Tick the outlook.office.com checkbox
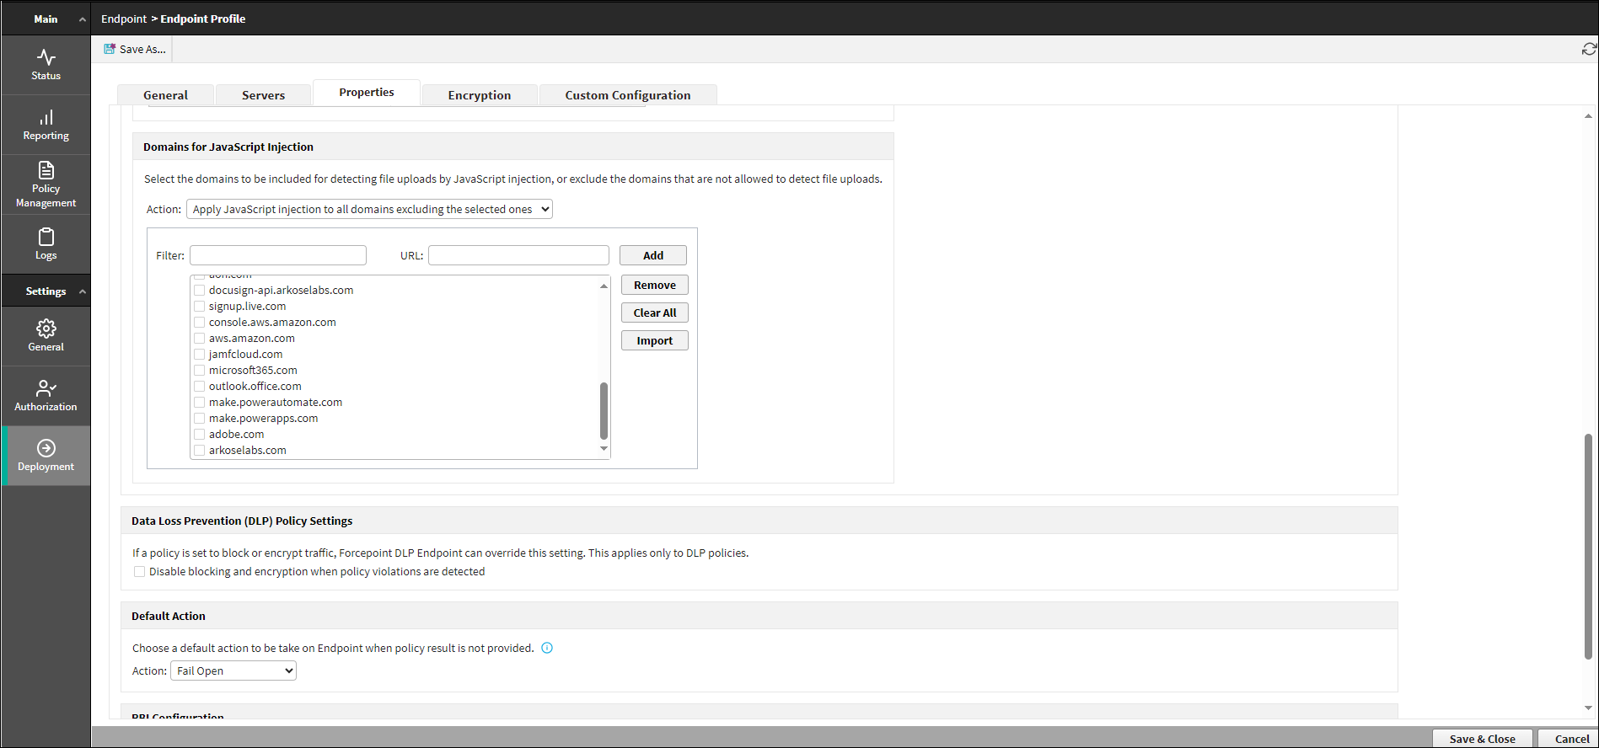Image resolution: width=1599 pixels, height=748 pixels. click(200, 387)
